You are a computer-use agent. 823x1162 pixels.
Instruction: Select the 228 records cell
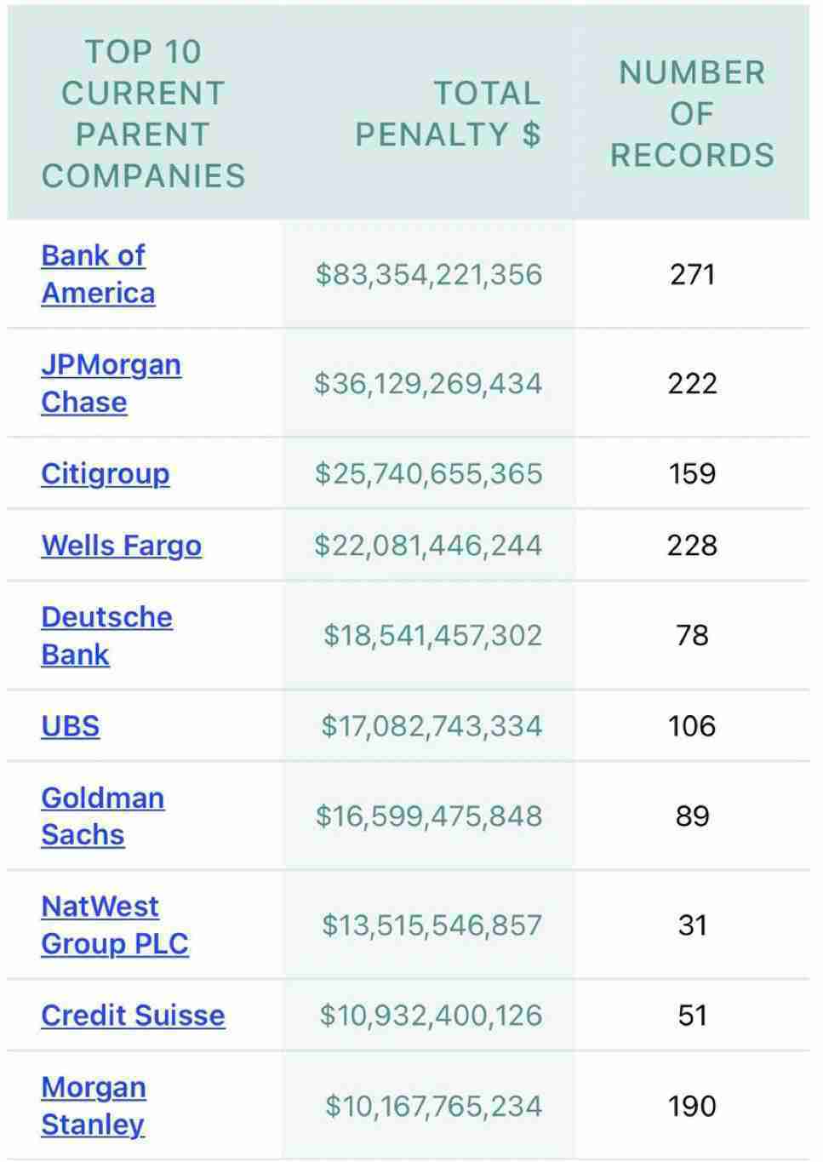click(692, 545)
